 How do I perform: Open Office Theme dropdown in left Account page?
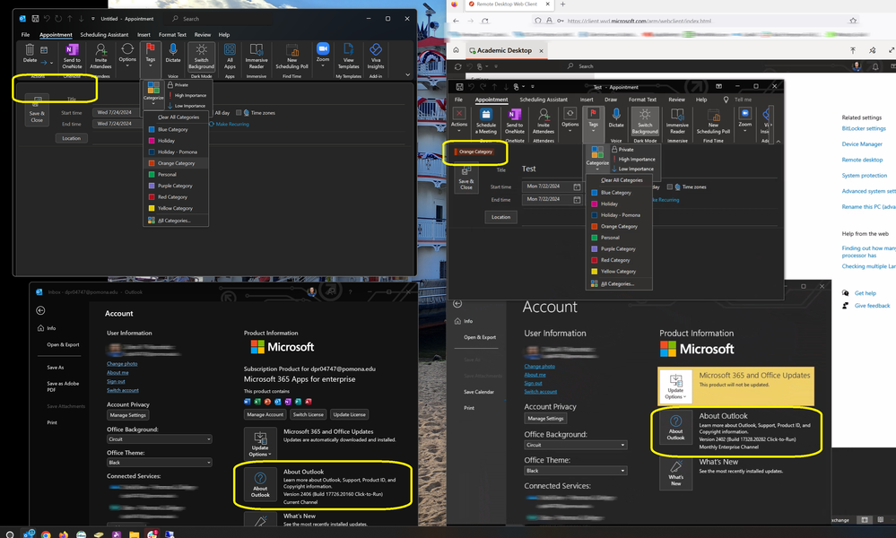[160, 463]
